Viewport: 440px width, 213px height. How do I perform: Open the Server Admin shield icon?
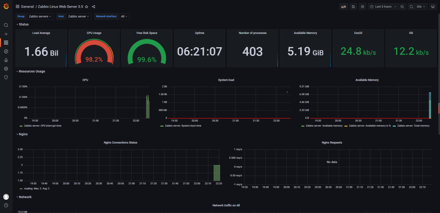click(6, 78)
